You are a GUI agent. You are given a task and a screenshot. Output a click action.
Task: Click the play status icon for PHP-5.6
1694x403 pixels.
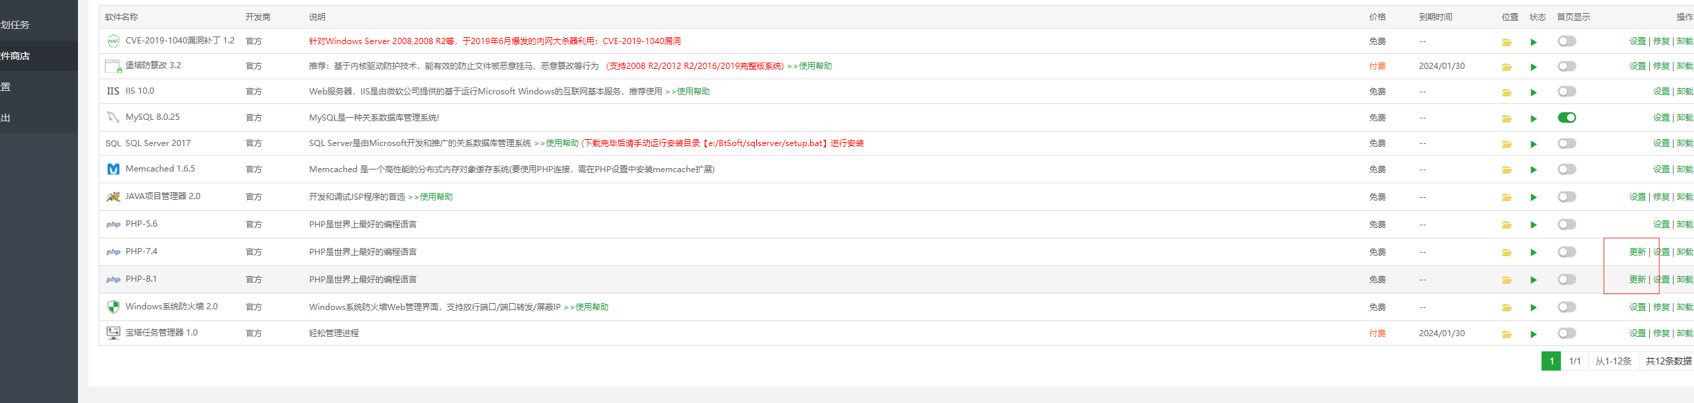[1533, 225]
